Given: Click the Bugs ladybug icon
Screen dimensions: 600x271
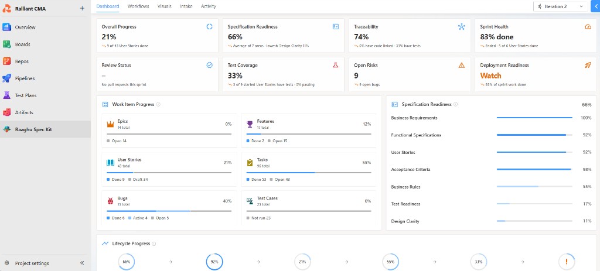Looking at the screenshot, I should tap(110, 201).
